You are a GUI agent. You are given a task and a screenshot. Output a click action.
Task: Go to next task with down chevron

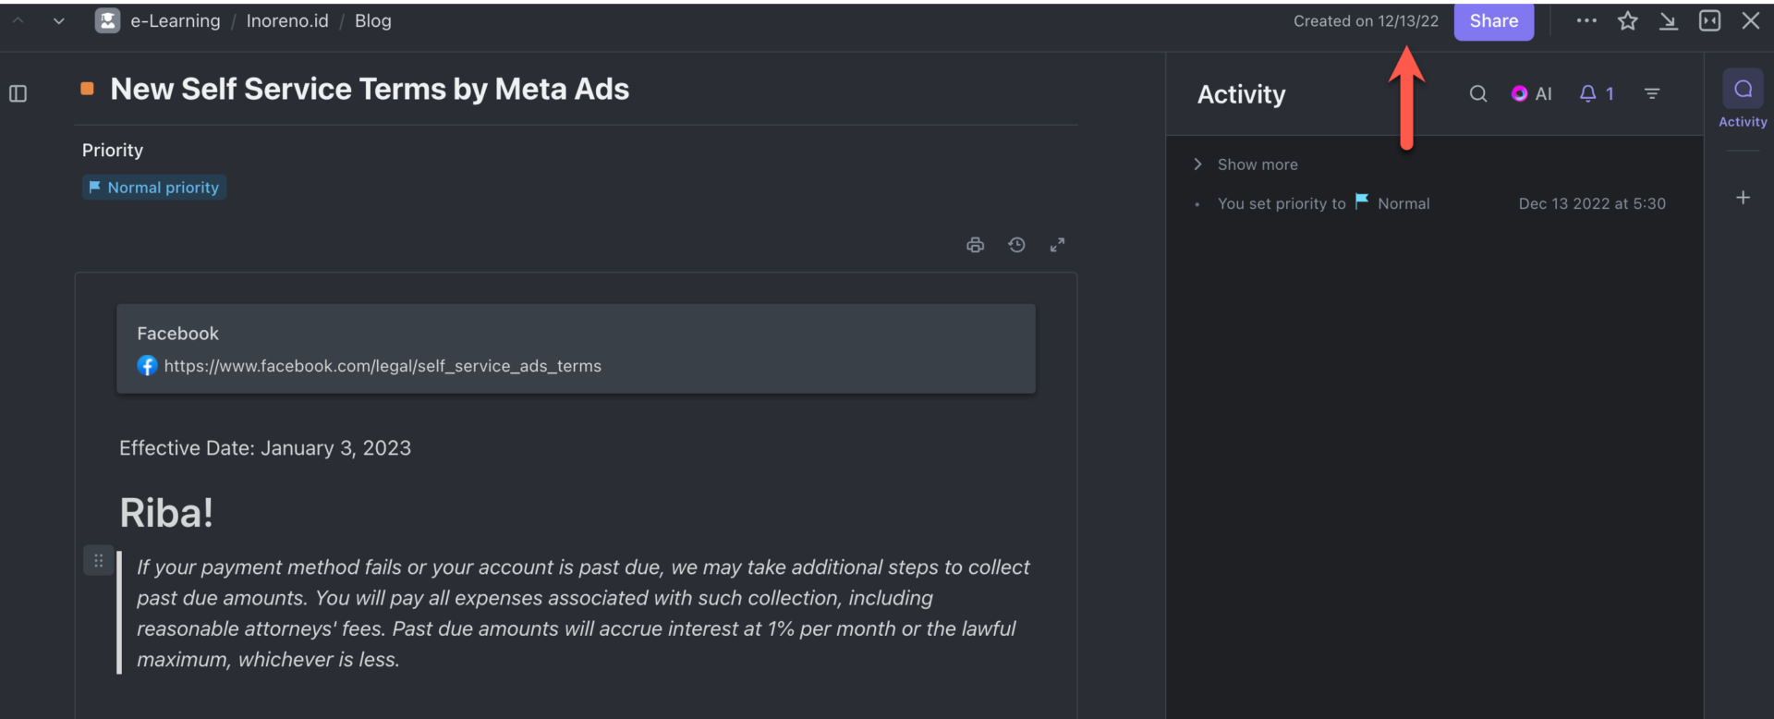point(59,21)
